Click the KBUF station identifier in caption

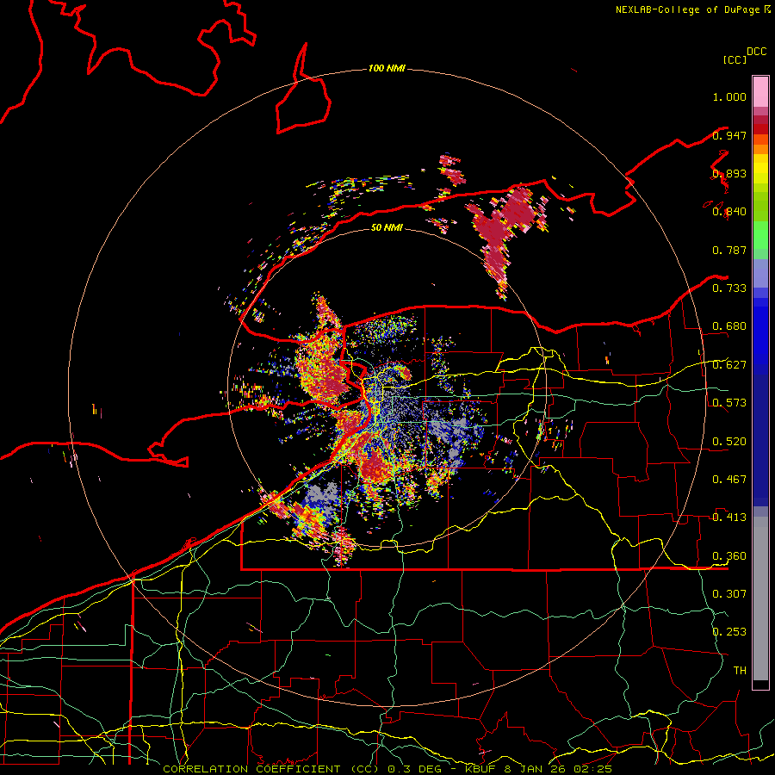click(481, 769)
